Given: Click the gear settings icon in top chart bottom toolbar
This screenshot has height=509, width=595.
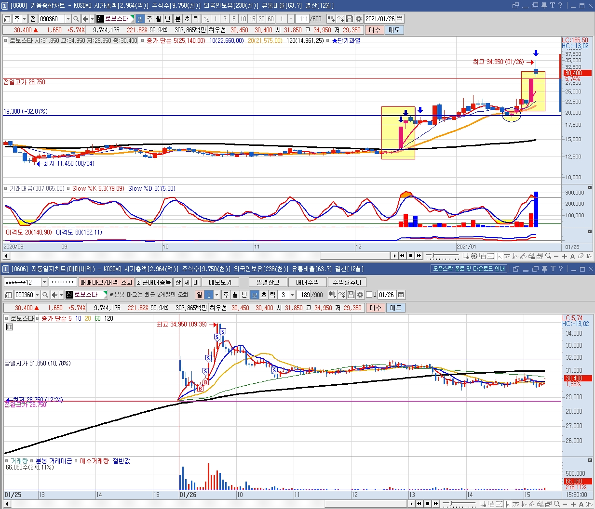Looking at the screenshot, I should click(474, 256).
